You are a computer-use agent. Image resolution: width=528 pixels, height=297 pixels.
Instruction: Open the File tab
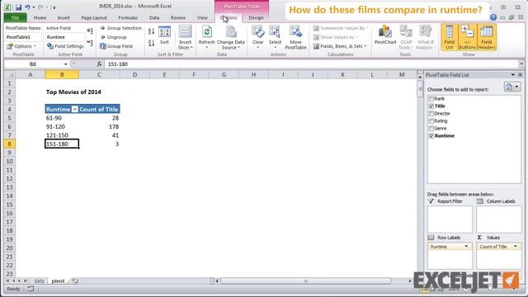[x=15, y=17]
